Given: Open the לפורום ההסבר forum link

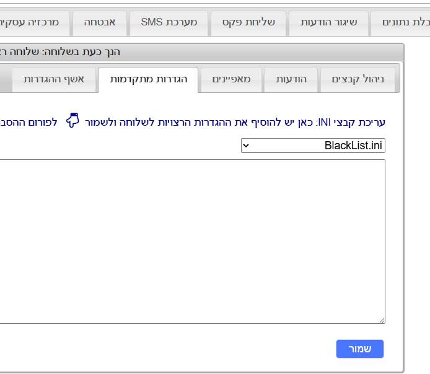Looking at the screenshot, I should (x=29, y=123).
